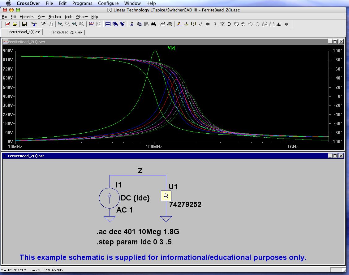
Task: Click the current source I1 symbol
Action: point(110,198)
